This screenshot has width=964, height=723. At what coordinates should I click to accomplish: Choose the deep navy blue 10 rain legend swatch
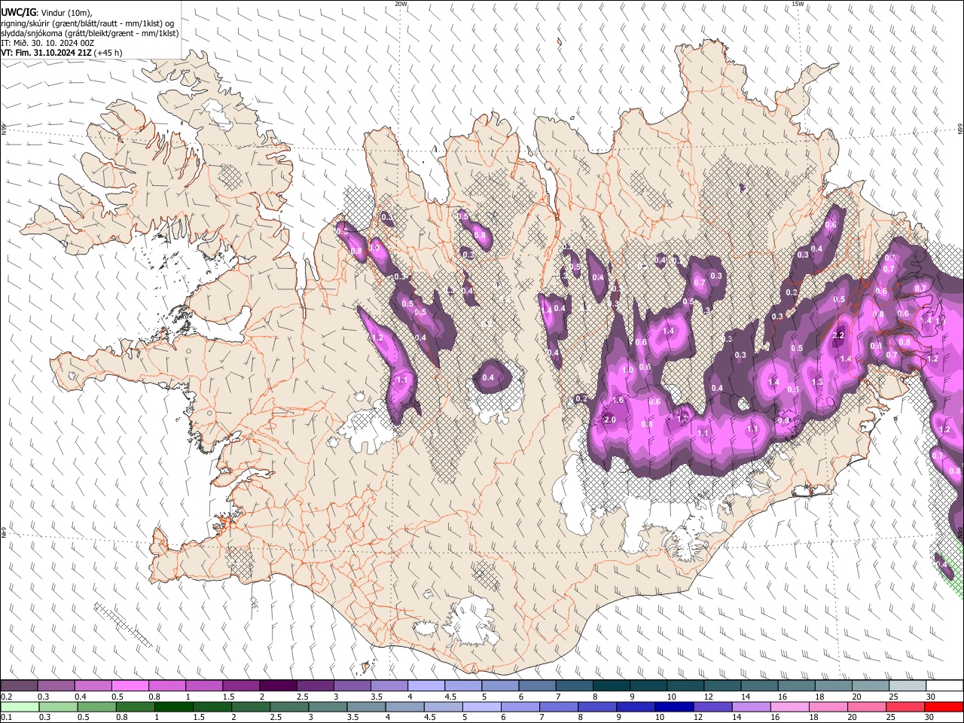point(674,706)
